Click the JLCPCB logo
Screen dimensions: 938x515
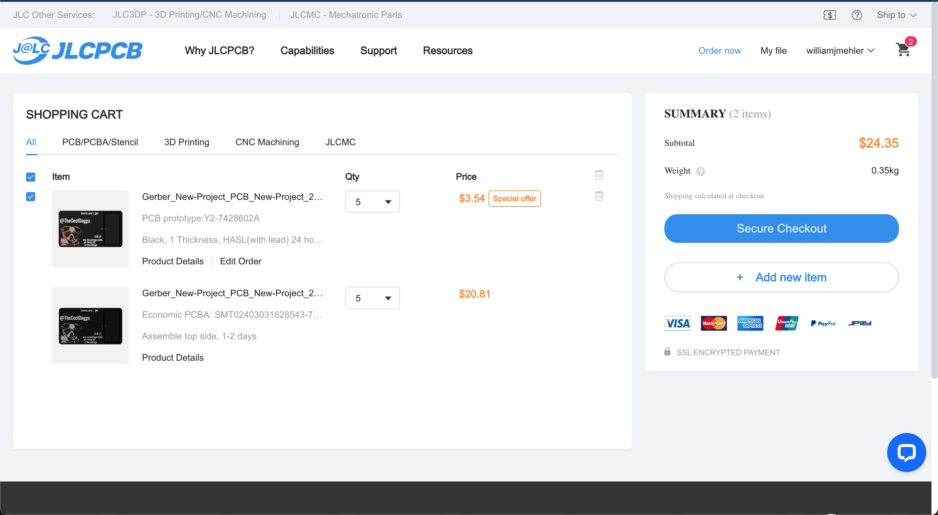click(78, 50)
